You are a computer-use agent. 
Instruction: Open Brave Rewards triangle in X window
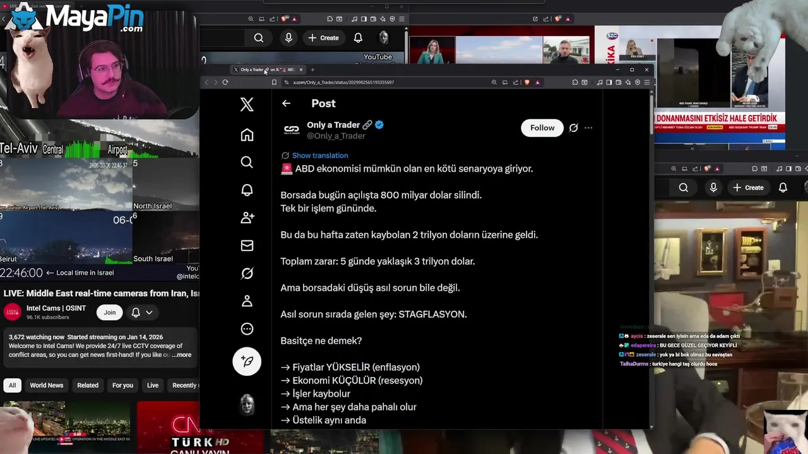(538, 82)
